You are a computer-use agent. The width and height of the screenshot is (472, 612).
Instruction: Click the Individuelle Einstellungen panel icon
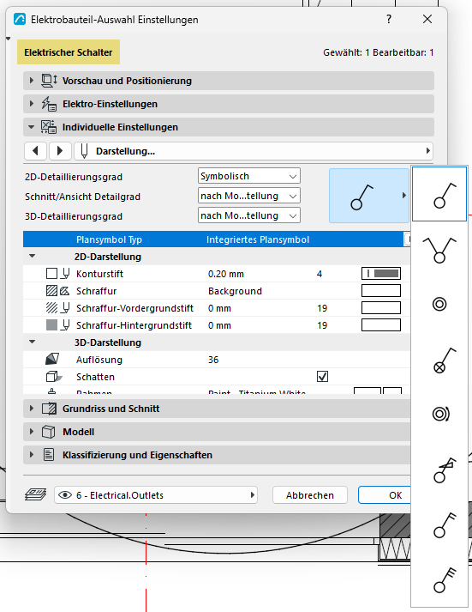pyautogui.click(x=49, y=127)
